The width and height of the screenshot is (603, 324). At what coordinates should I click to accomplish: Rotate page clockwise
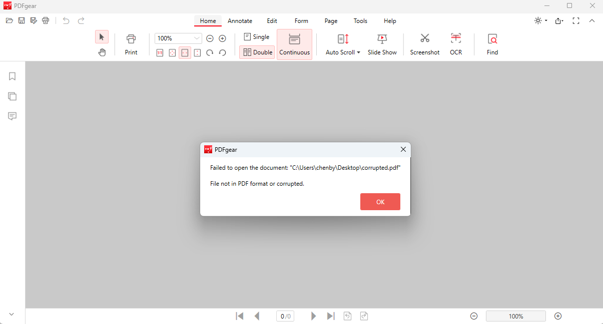click(210, 52)
